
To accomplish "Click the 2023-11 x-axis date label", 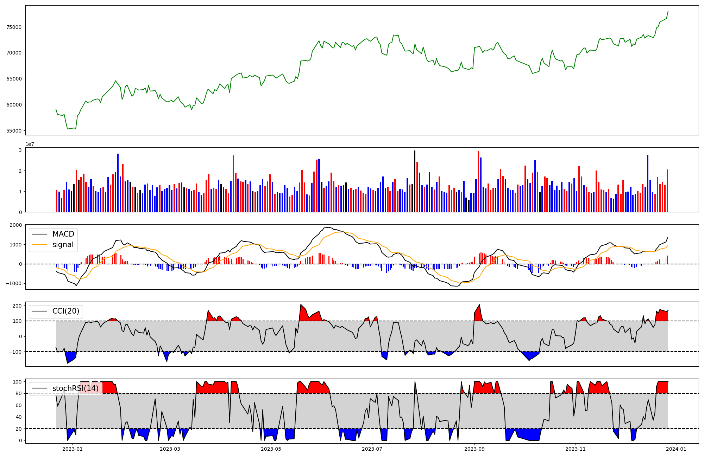I will [x=576, y=449].
